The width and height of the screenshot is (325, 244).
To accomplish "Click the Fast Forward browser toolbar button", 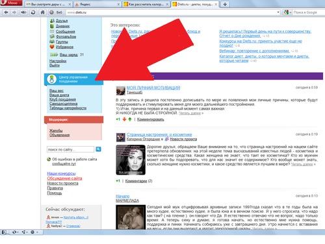I will (23, 12).
